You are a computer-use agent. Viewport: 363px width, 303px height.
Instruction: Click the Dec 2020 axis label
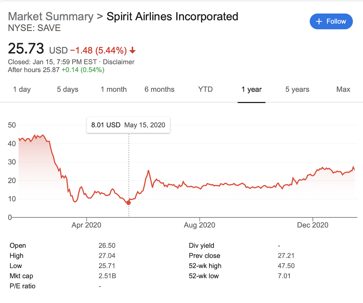click(x=313, y=225)
